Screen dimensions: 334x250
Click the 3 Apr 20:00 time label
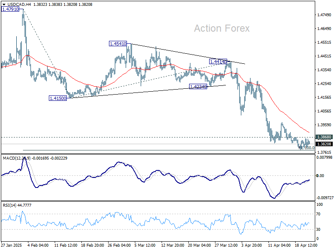click(x=252, y=245)
